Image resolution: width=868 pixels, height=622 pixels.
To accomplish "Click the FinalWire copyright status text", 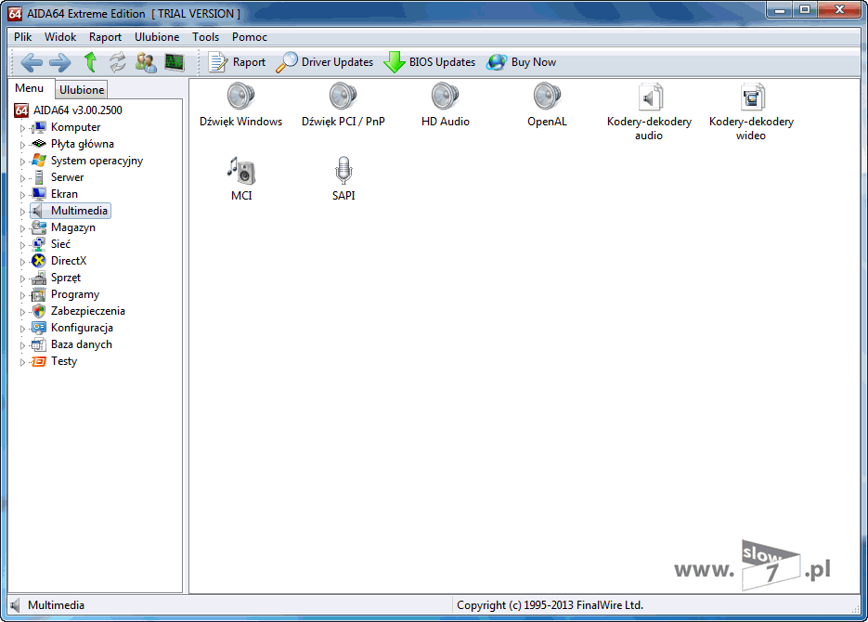I will click(550, 605).
